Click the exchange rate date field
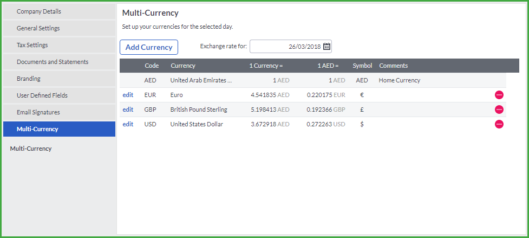This screenshot has width=529, height=238. [290, 47]
